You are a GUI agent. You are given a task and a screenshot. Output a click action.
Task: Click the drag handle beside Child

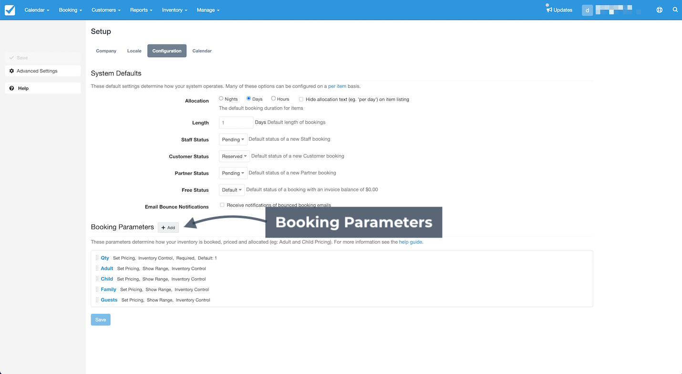tap(97, 279)
